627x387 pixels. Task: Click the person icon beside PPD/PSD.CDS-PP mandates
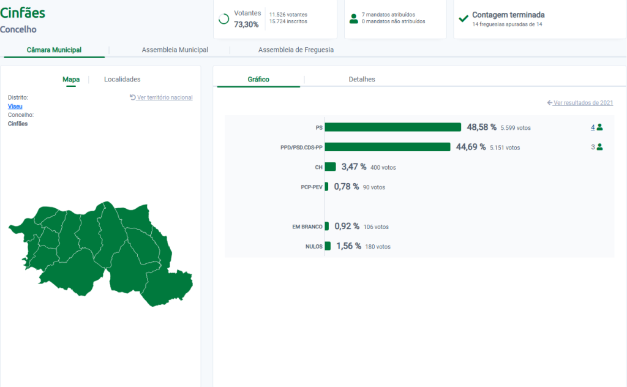pyautogui.click(x=599, y=147)
